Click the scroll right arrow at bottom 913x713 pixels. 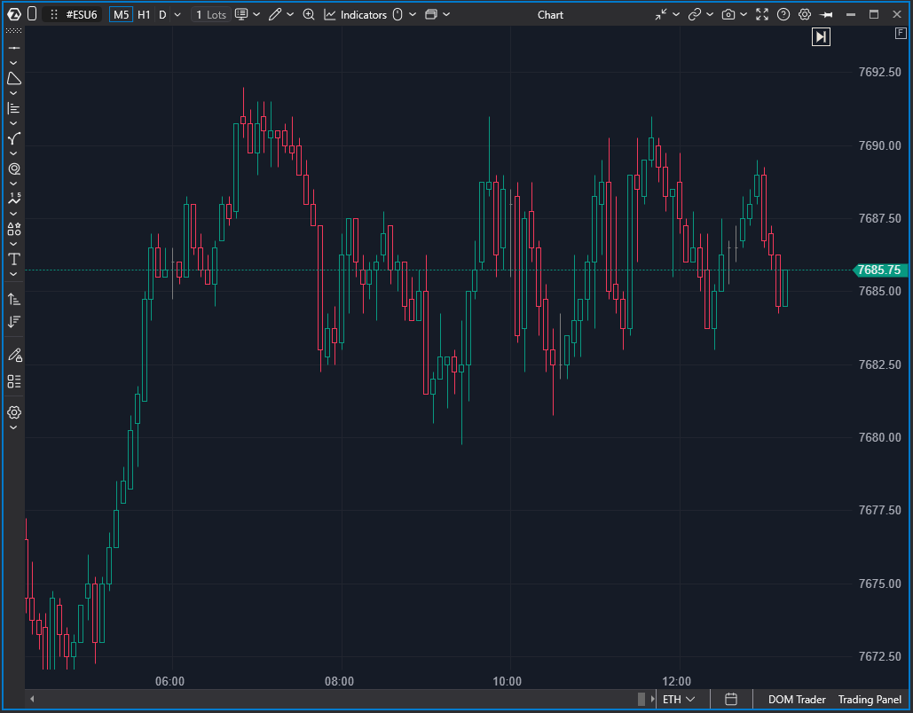pos(652,699)
